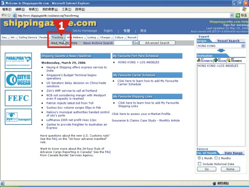
Task: Click the Home button in Export panel
Action: click(230, 169)
